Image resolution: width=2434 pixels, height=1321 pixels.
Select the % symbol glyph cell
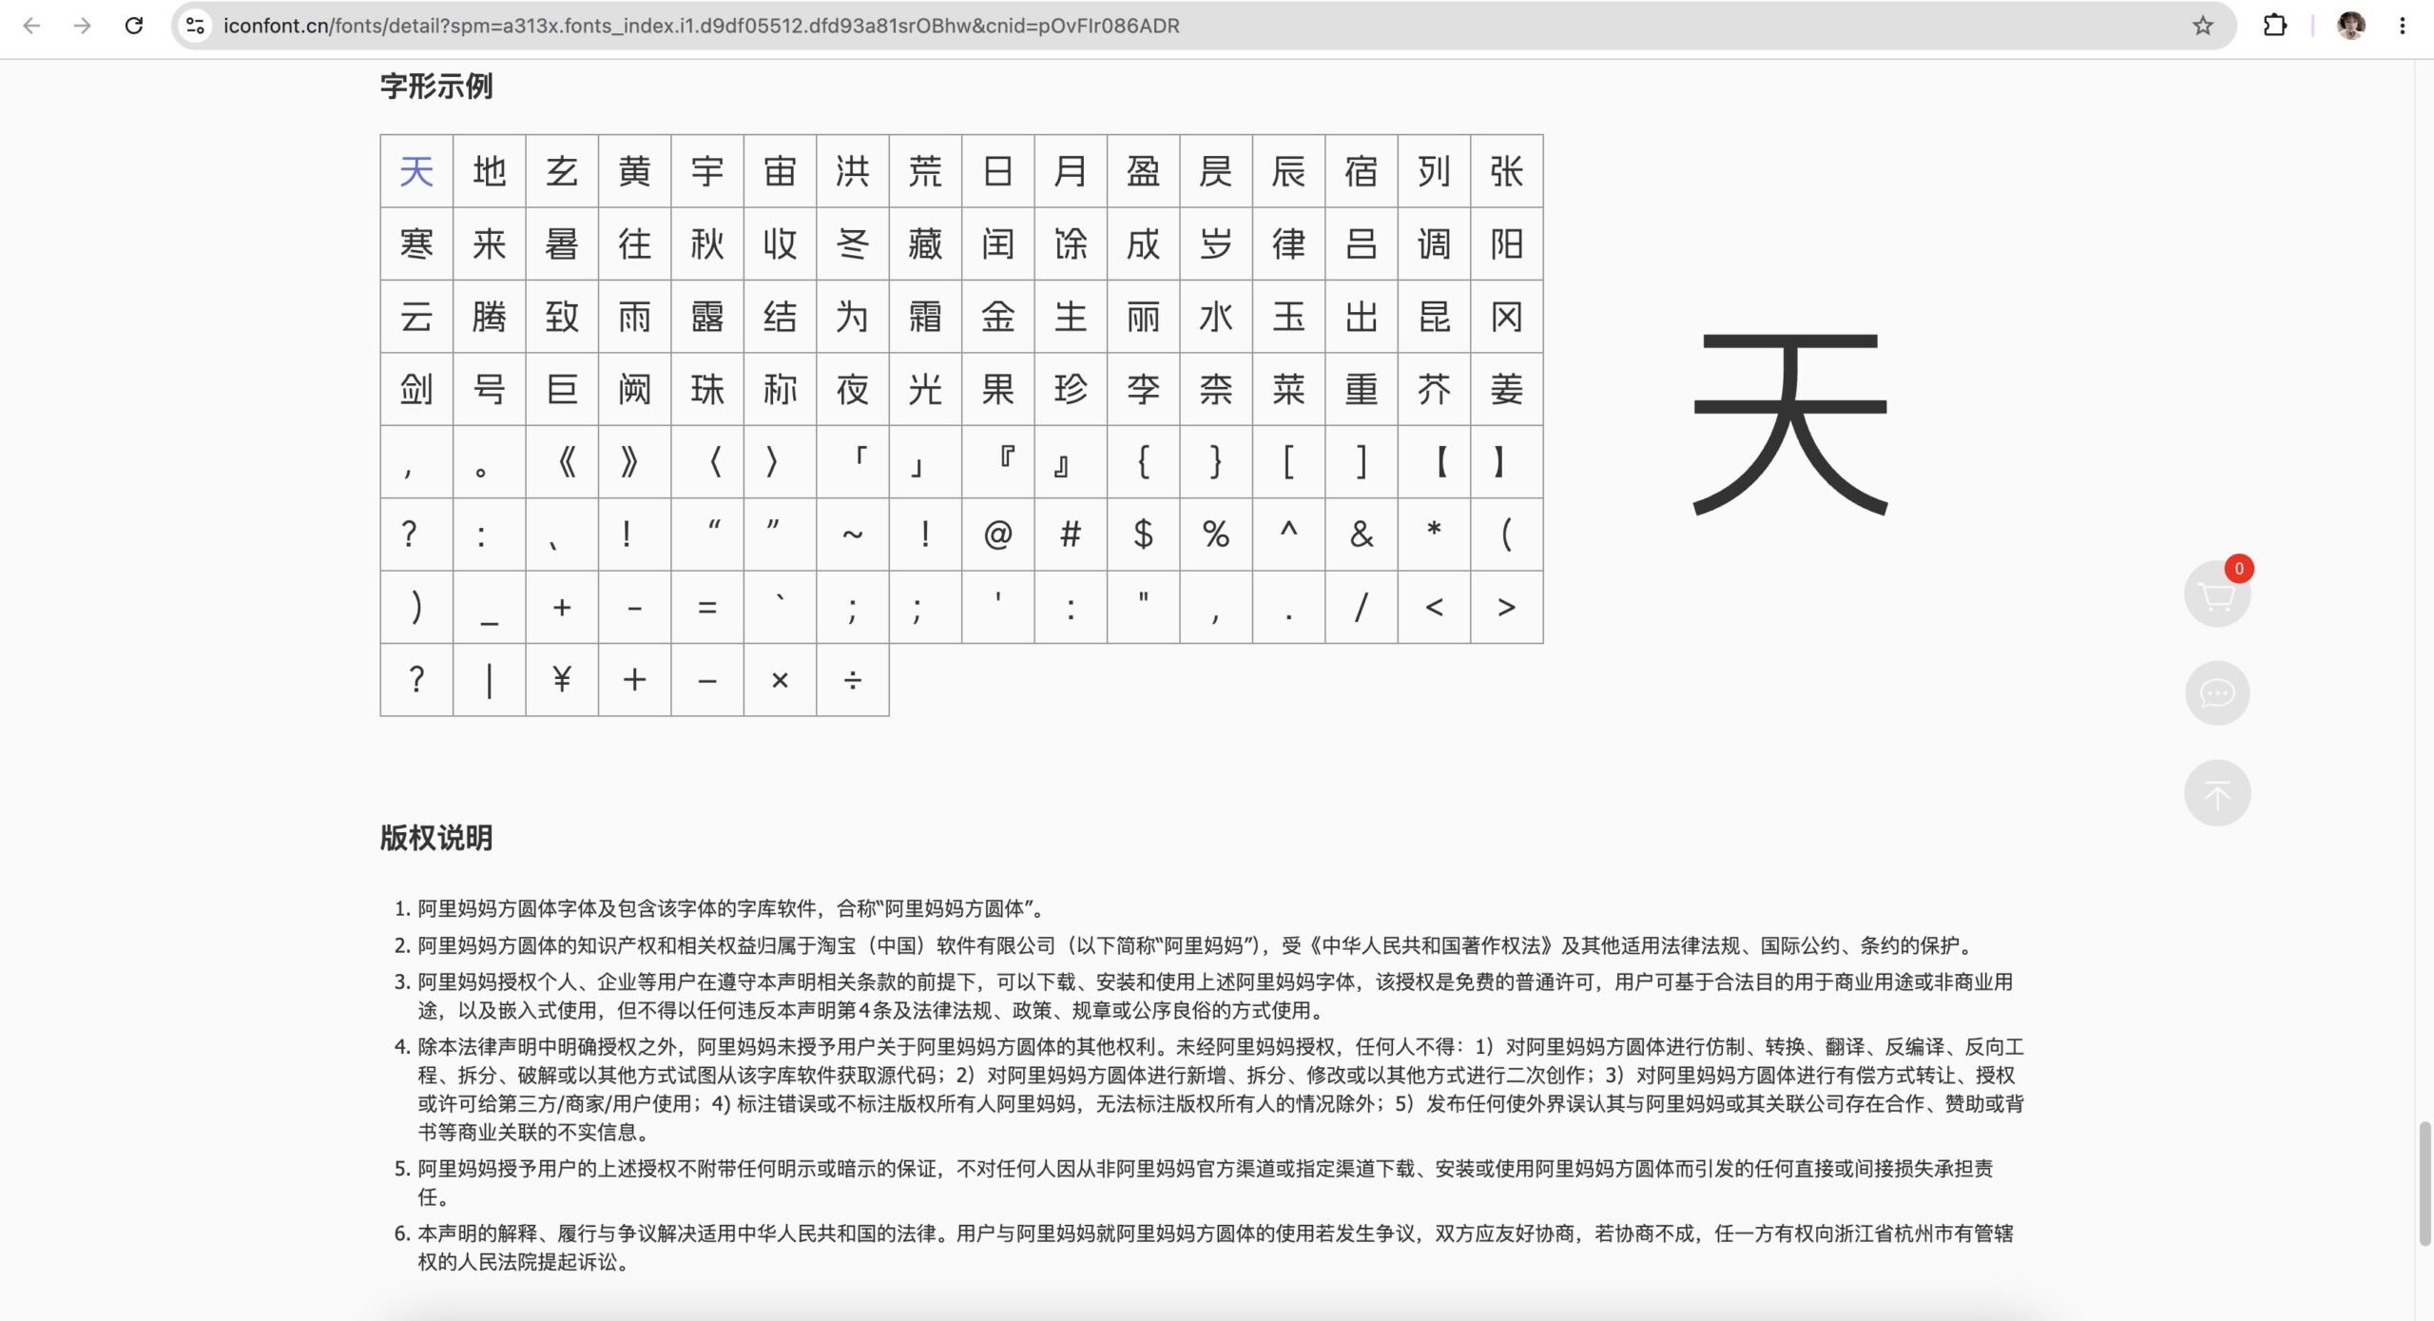(1216, 534)
